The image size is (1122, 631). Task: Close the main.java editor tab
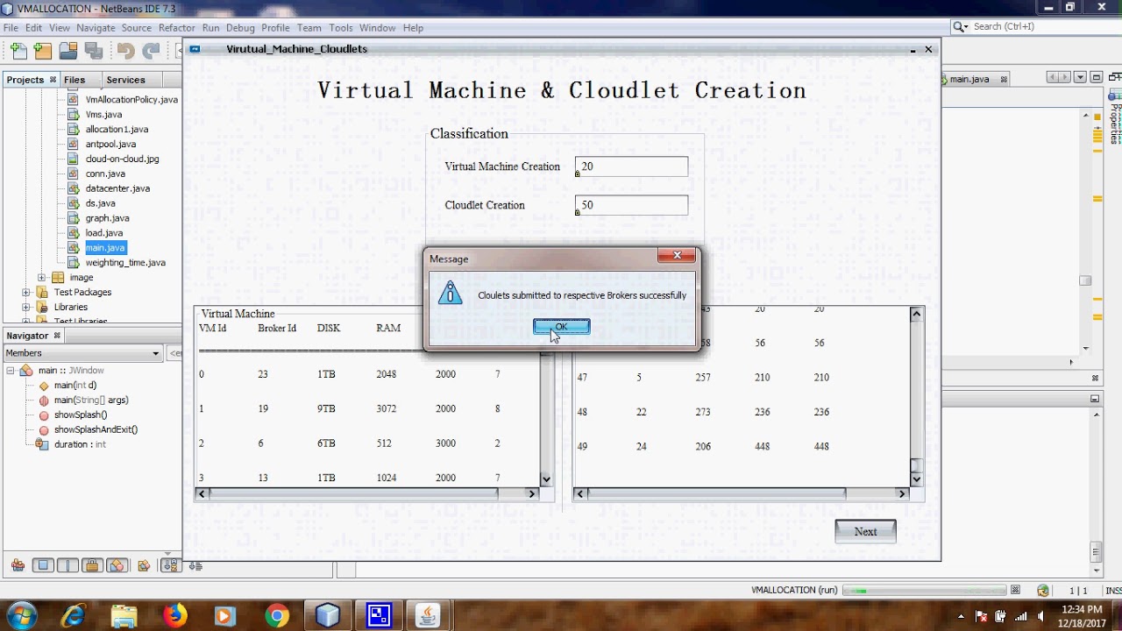point(1004,80)
